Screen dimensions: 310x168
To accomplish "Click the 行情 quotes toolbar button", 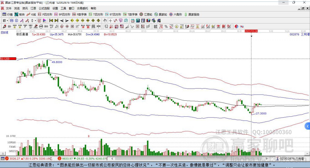I will pos(7,15).
